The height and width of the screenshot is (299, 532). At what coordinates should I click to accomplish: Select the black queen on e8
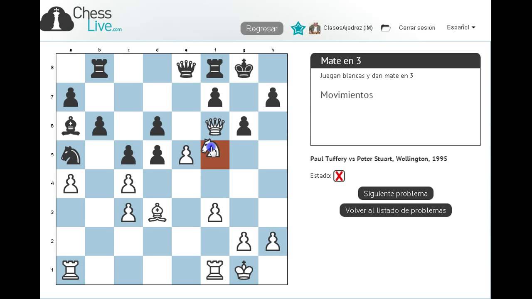186,68
